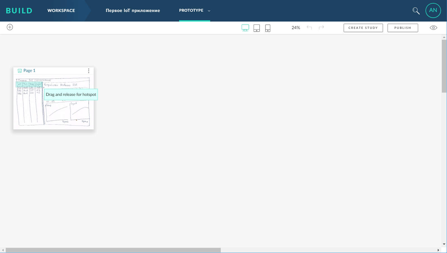Click the add new page icon
Image resolution: width=447 pixels, height=253 pixels.
(x=10, y=27)
